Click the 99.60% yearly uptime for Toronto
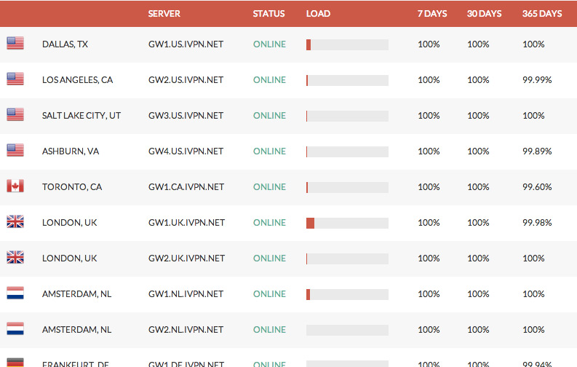The height and width of the screenshot is (367, 577). pyautogui.click(x=537, y=186)
